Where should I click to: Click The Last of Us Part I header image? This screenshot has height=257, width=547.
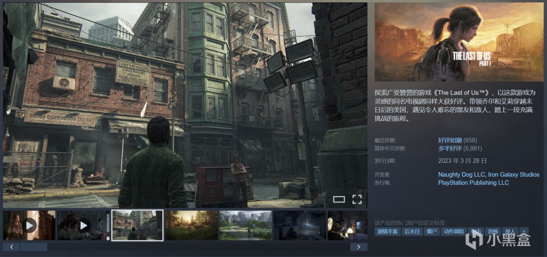459,42
